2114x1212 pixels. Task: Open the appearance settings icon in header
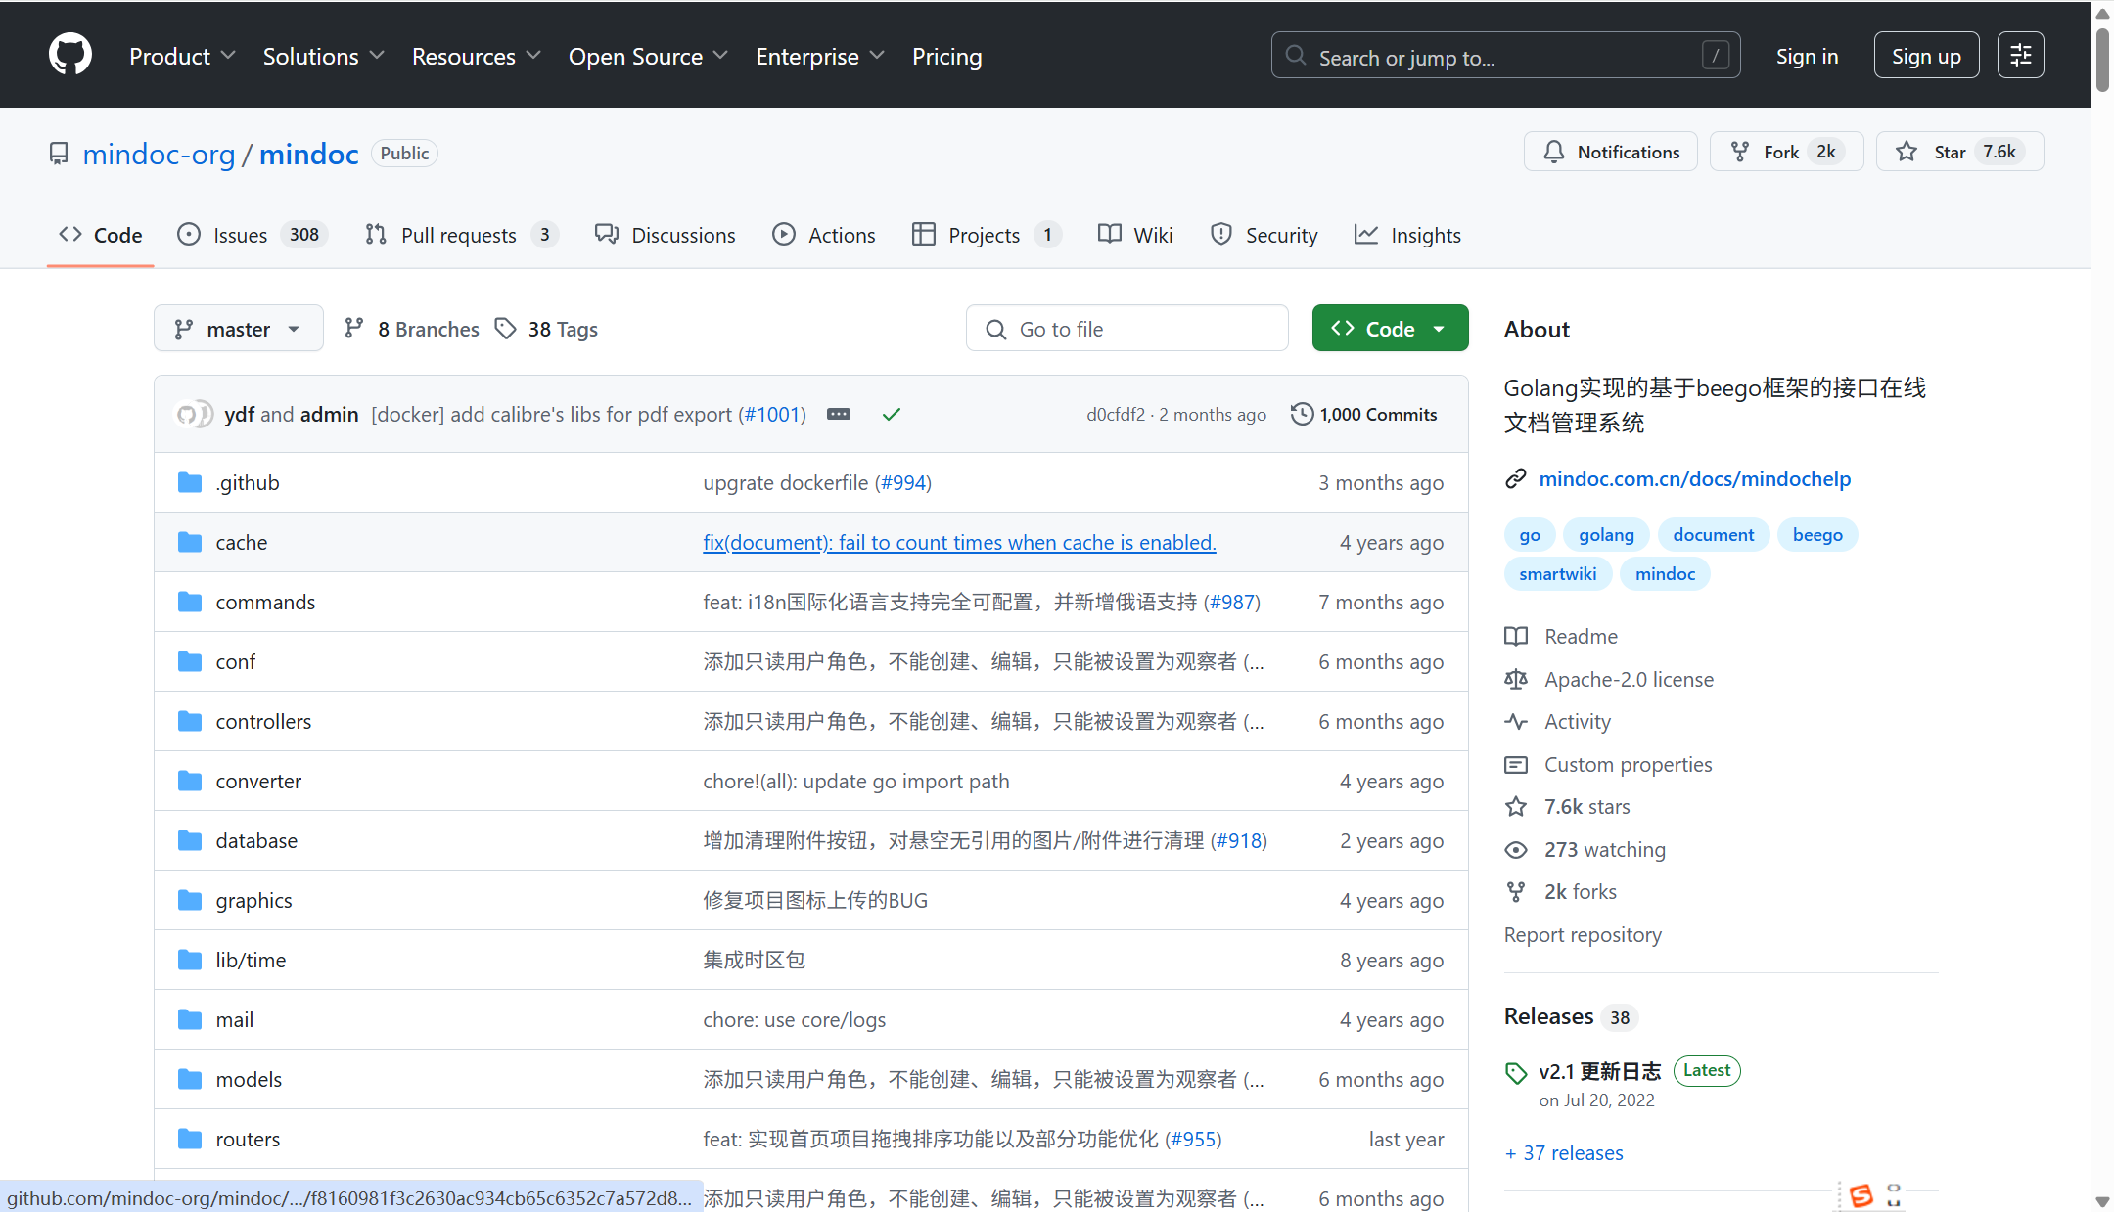[2020, 56]
